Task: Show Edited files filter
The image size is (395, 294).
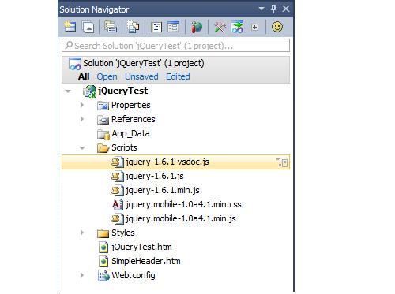Action: tap(178, 76)
